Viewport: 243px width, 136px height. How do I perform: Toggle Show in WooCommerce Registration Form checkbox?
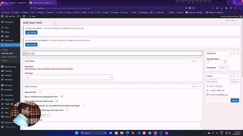62,96
